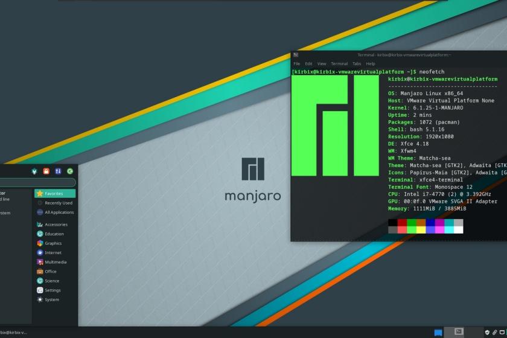Open the Multimedia category

(x=55, y=262)
